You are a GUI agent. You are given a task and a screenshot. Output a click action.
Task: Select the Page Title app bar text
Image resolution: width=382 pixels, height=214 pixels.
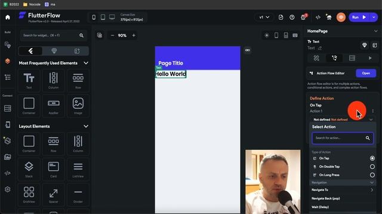[x=171, y=63]
